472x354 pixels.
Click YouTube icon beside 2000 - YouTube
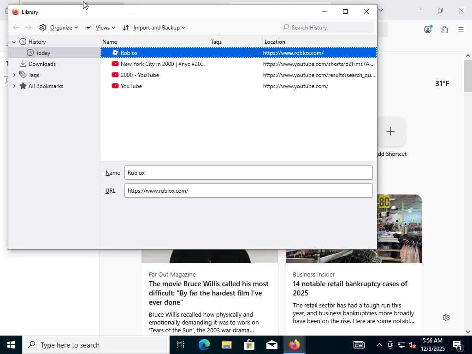point(115,75)
